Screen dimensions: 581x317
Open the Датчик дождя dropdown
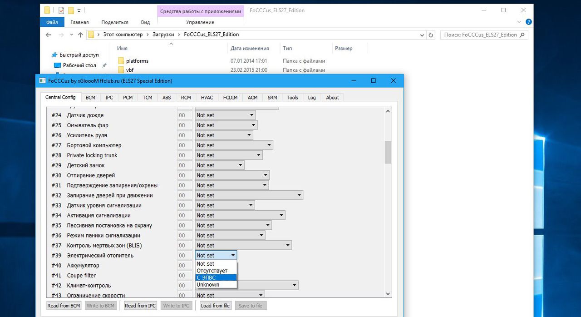coord(225,115)
